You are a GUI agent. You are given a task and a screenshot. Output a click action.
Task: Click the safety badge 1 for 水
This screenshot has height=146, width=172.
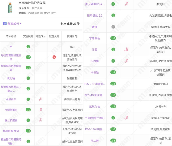point(28,47)
